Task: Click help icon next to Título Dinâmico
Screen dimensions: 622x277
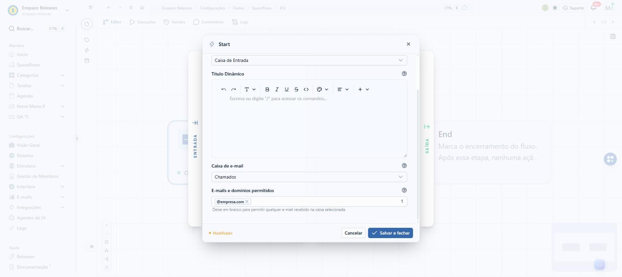Action: tap(404, 74)
